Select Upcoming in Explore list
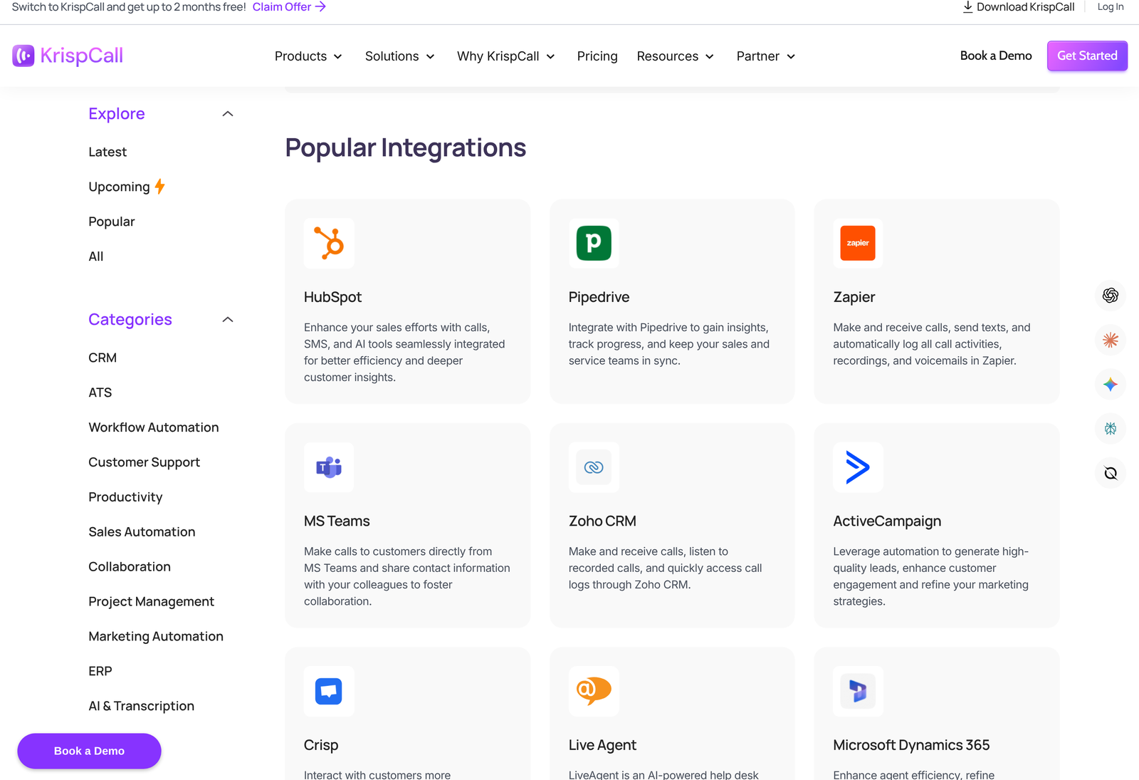The height and width of the screenshot is (780, 1139). pos(127,187)
